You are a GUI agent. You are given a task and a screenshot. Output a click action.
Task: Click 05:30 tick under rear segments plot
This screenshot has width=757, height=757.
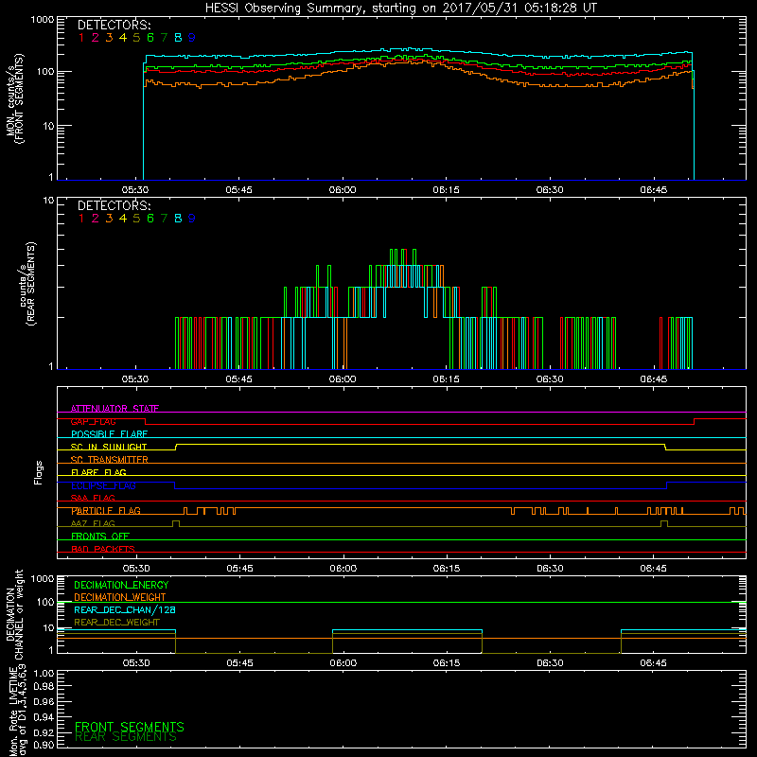[135, 379]
